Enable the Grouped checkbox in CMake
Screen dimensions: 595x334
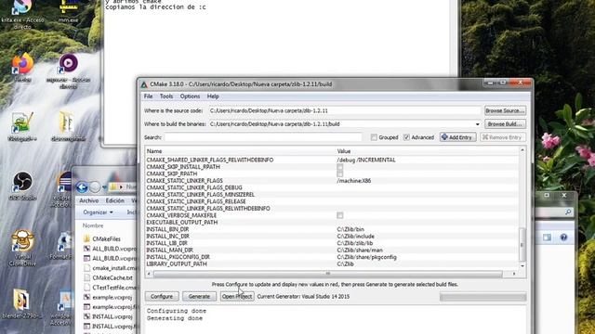click(x=374, y=137)
